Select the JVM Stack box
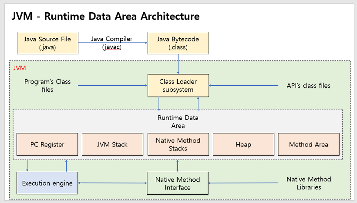 (112, 144)
